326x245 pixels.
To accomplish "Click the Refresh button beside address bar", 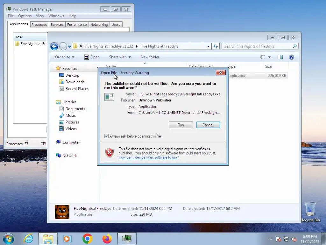I will 216,47.
